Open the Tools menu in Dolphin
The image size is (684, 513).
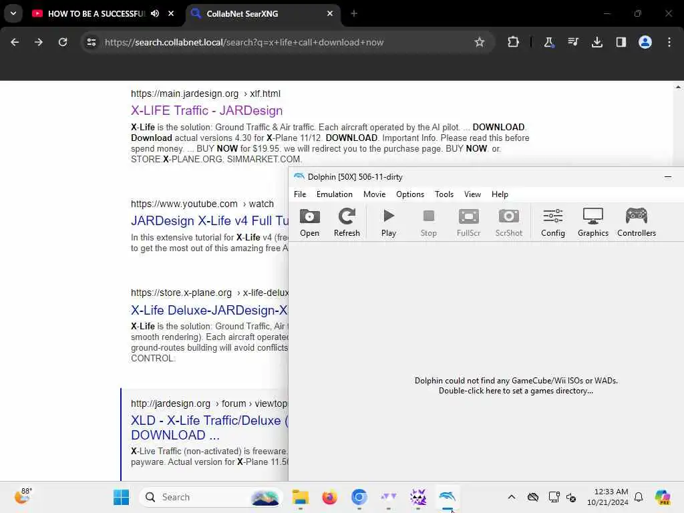tap(444, 194)
